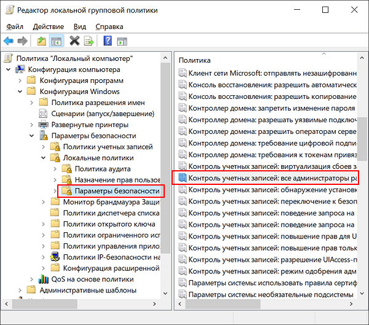Screen dimensions: 369x325
Task: Select Политики диспетчера списка tree item
Action: 111,213
